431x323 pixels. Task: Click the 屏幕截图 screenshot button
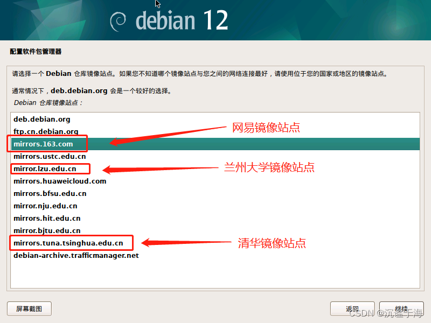[x=29, y=308]
